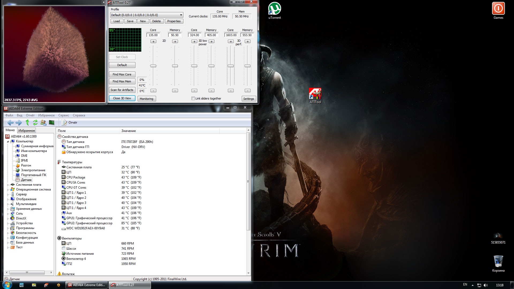Screen dimensions: 514x289
Task: Click Find Max Core button
Action: 122,74
